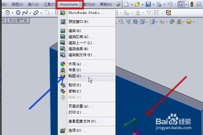Expand the Hide/Show Items dropdown arrow
Viewport: 203px width, 135px height.
pos(166,22)
